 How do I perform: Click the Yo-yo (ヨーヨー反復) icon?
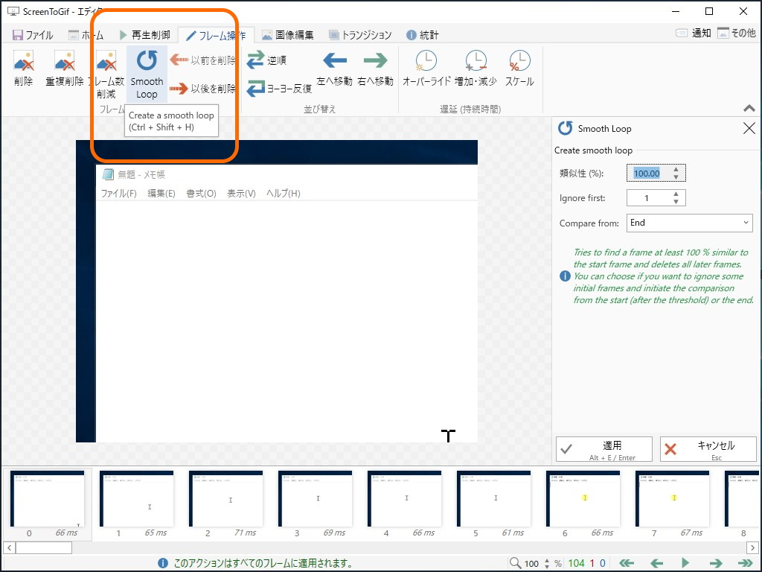tap(256, 89)
